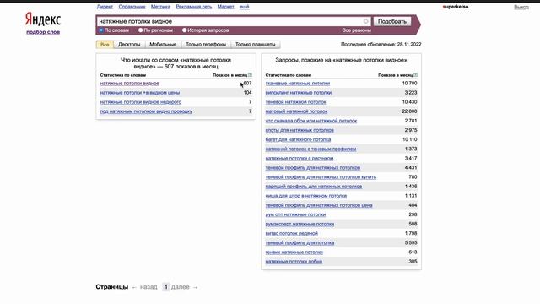Open Рекламная сеть in the top navigation
This screenshot has height=304, width=540.
coord(194,7)
